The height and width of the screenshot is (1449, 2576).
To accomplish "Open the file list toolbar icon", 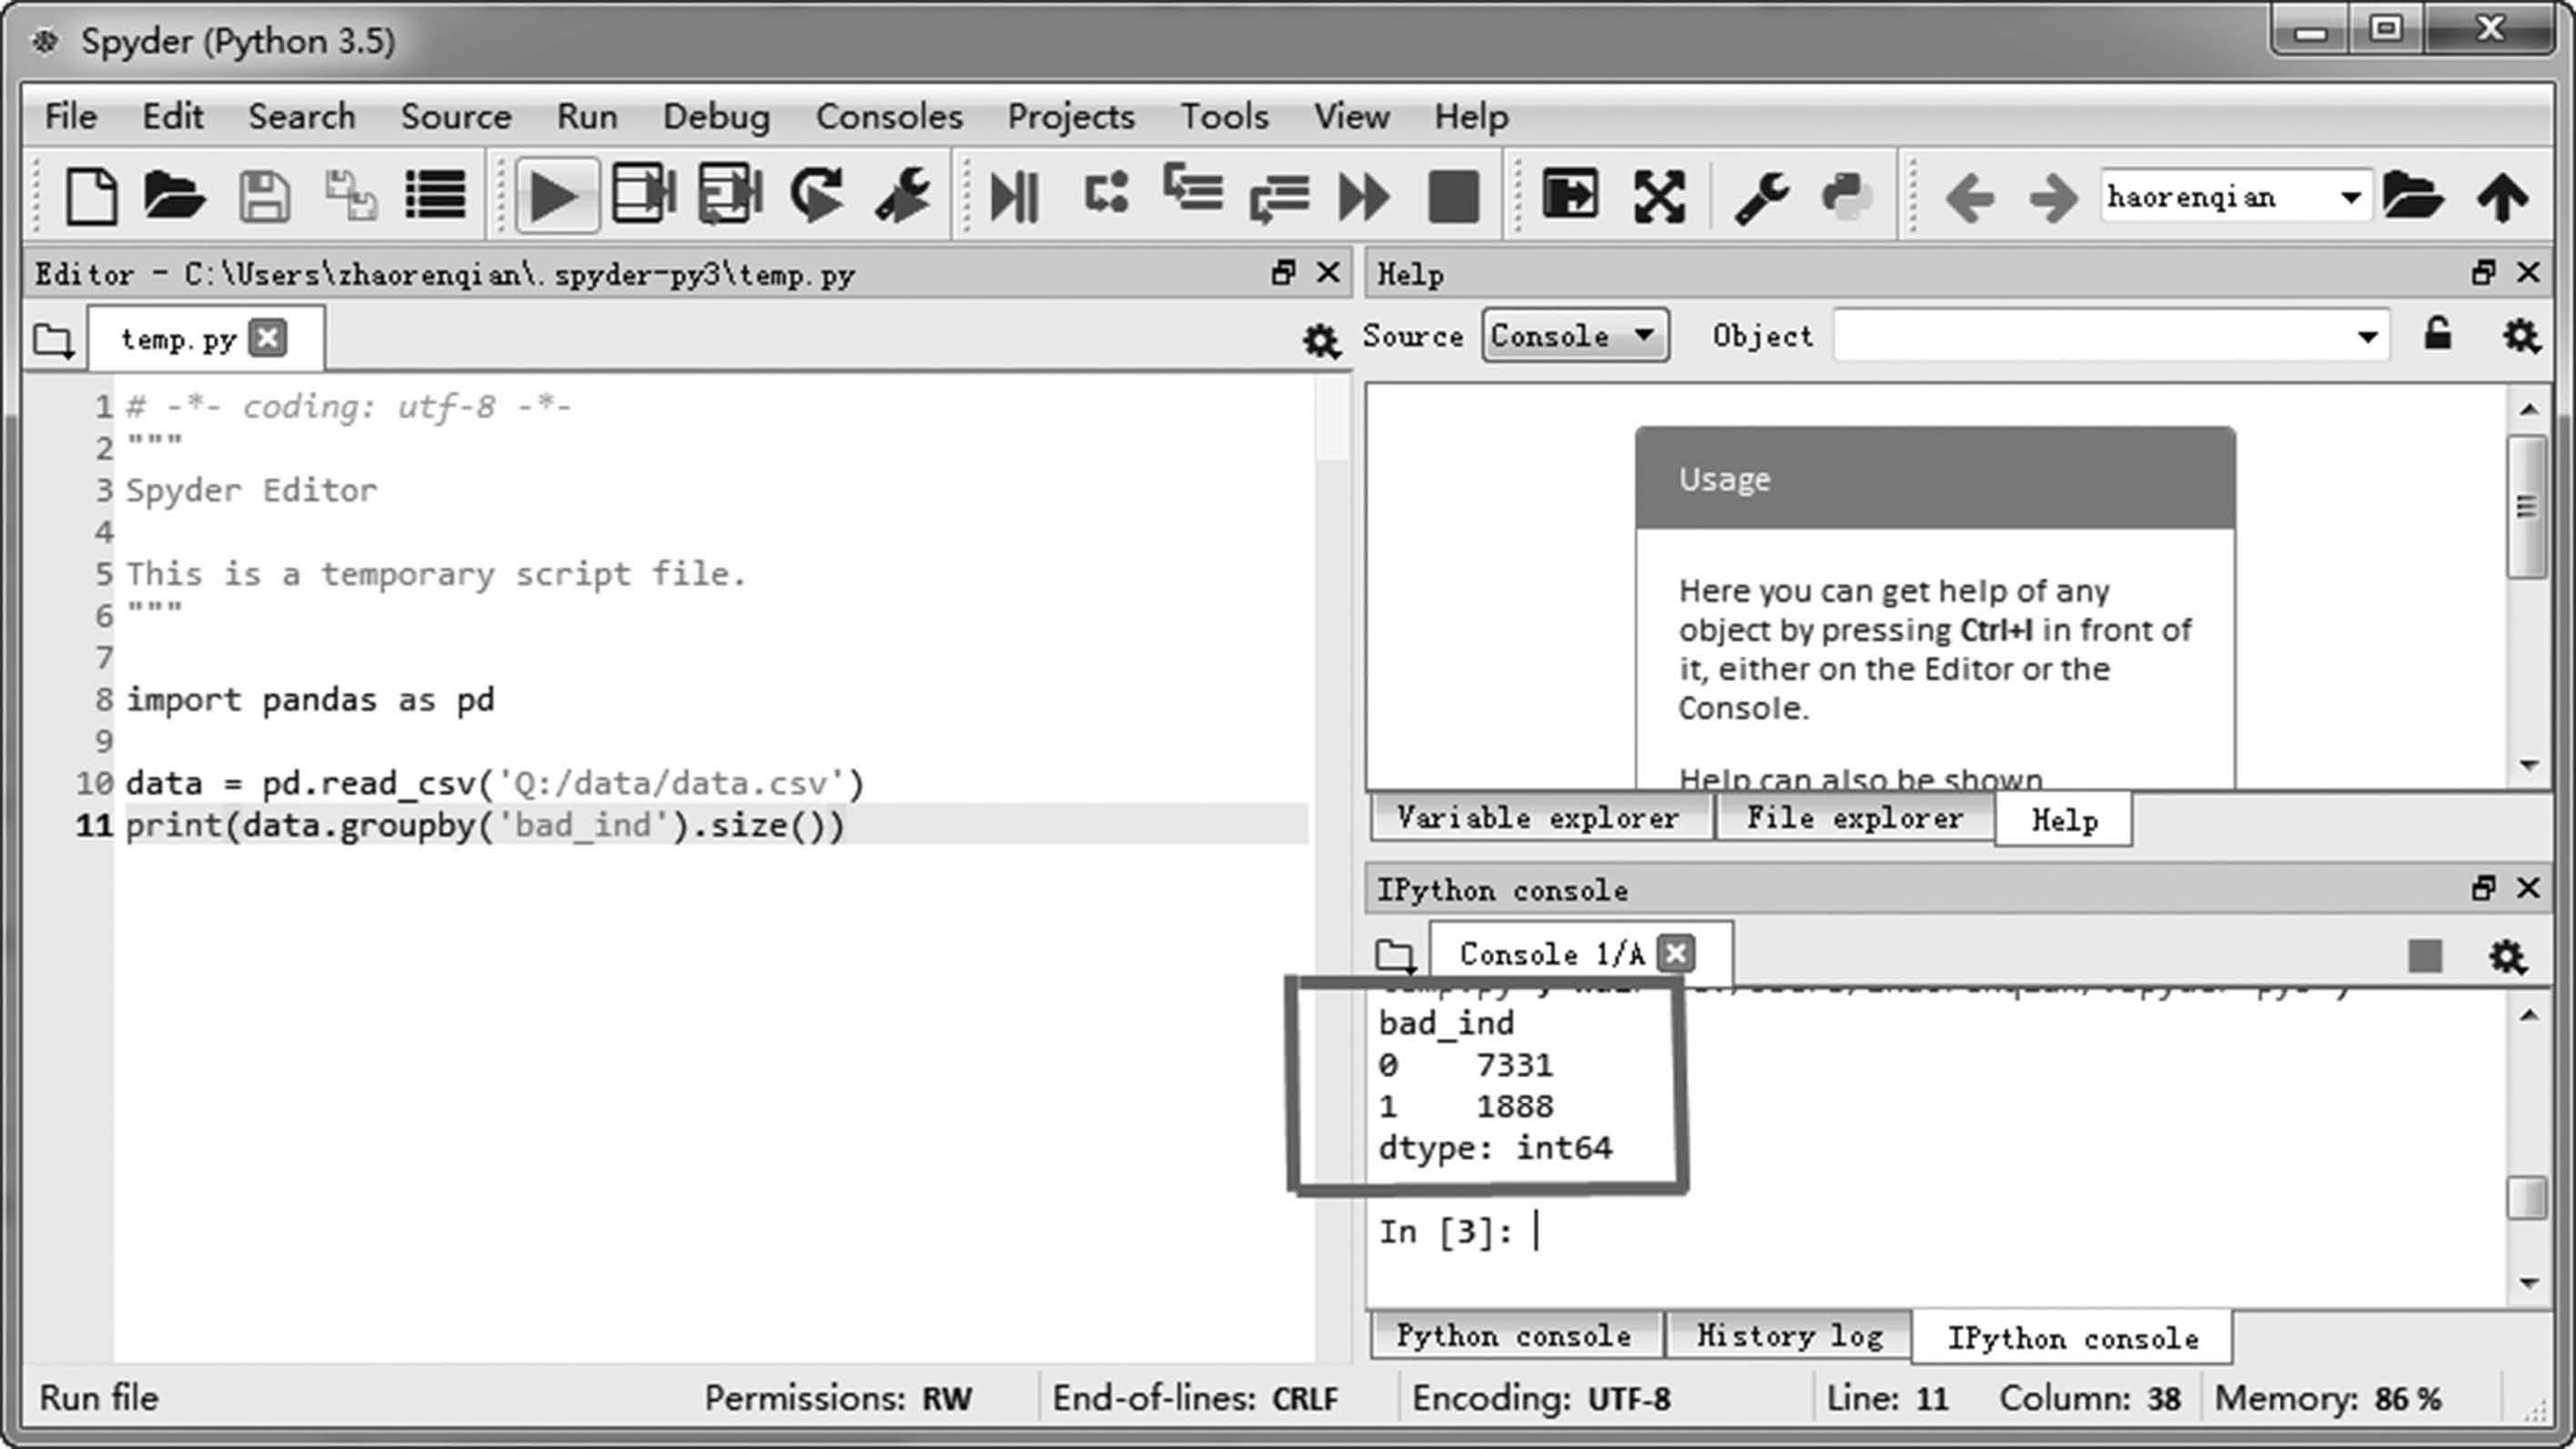I will pyautogui.click(x=435, y=195).
